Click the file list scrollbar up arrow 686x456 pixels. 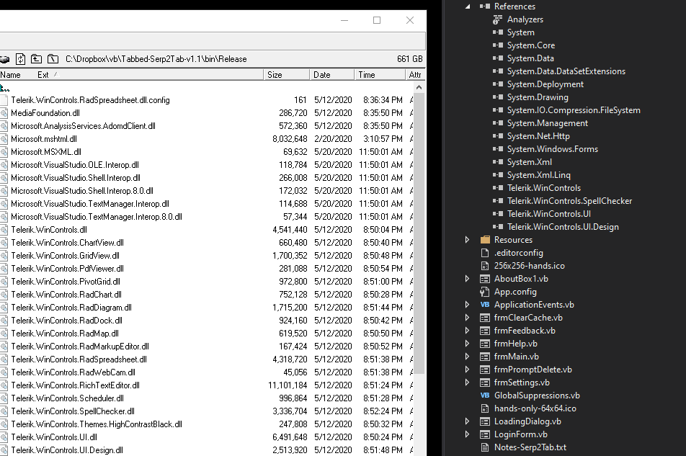[419, 87]
